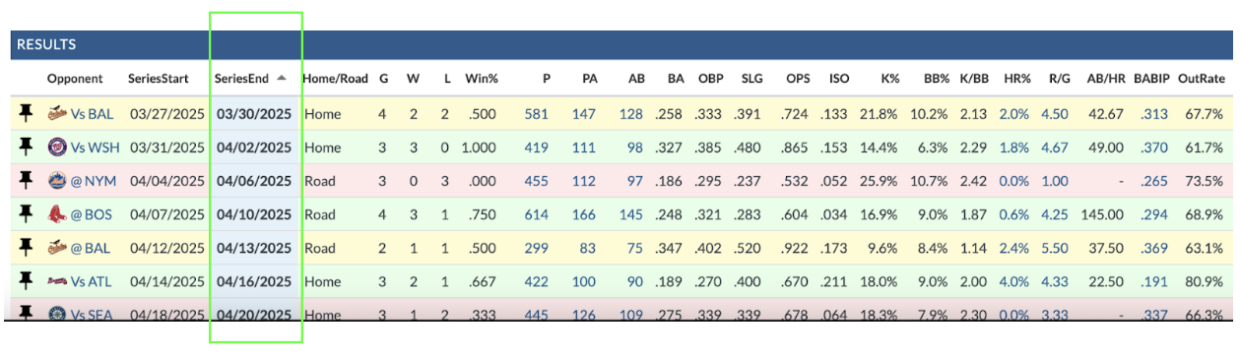The width and height of the screenshot is (1240, 356).
Task: Pin the Vs WSH series row
Action: click(26, 148)
